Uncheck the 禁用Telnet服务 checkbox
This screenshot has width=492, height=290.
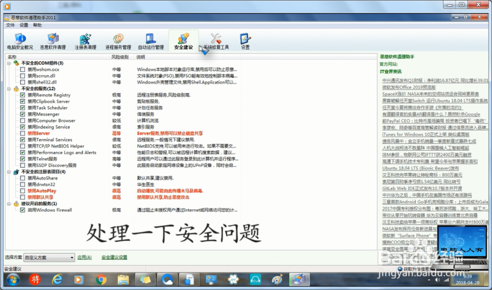(23, 159)
